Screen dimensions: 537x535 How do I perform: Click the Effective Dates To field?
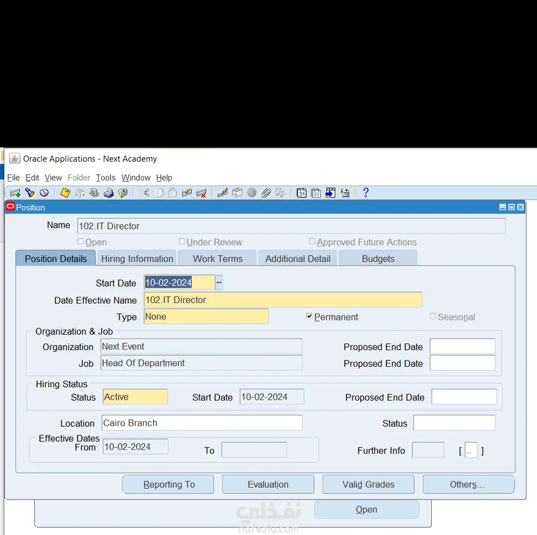tap(254, 450)
